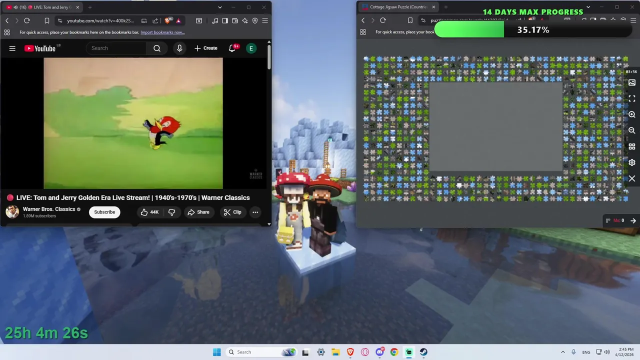Bookmark page in YouTube browser window
640x360 pixels.
point(47,20)
